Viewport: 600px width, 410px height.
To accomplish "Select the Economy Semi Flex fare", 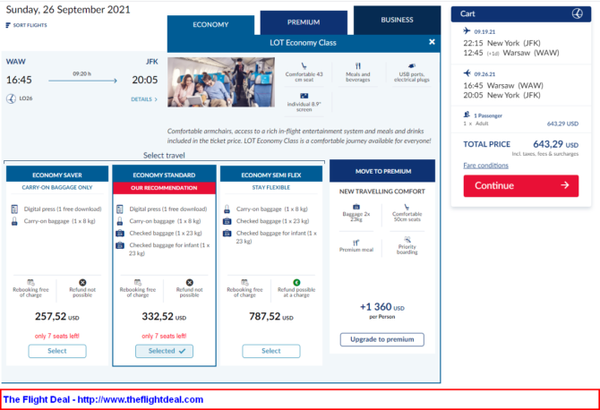I will click(x=271, y=351).
